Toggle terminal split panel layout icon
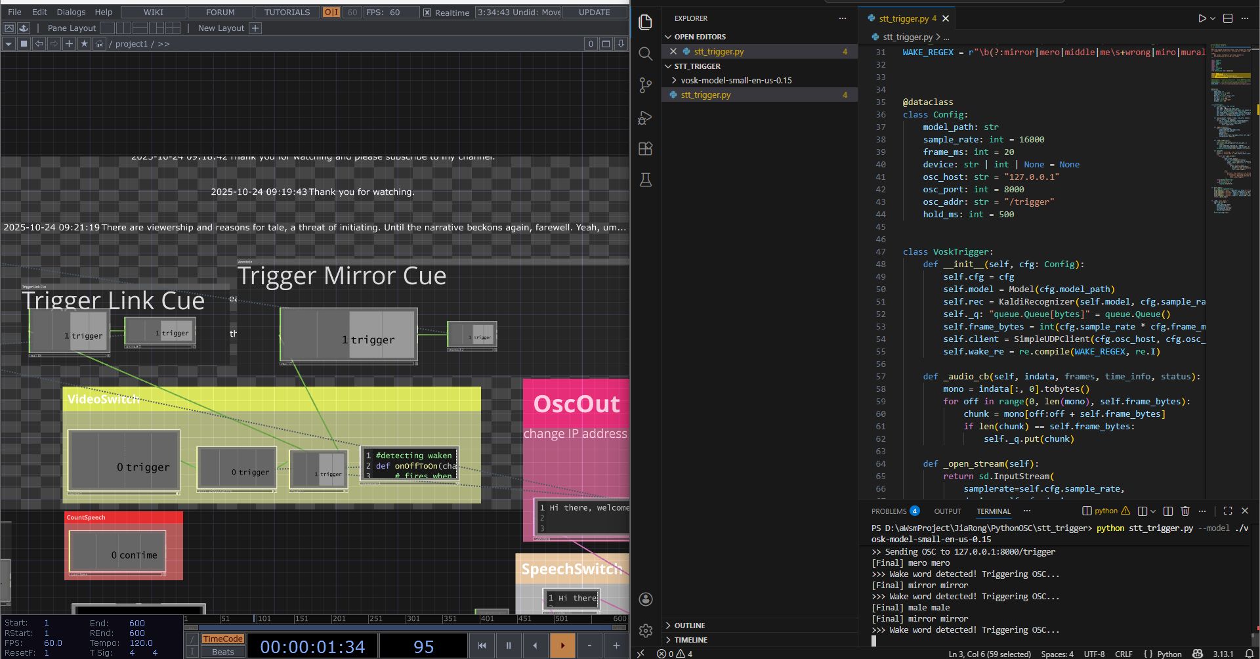Viewport: 1260px width, 659px height. click(1167, 511)
